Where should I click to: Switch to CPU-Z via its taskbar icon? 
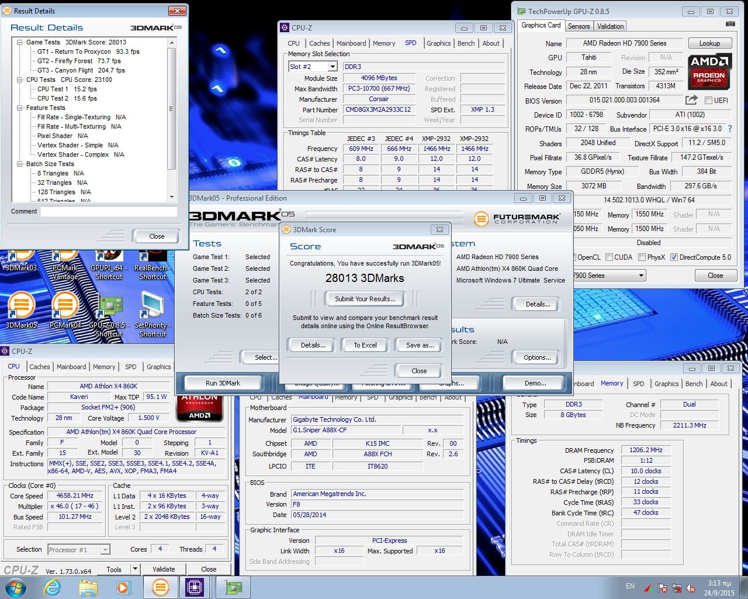[195, 587]
